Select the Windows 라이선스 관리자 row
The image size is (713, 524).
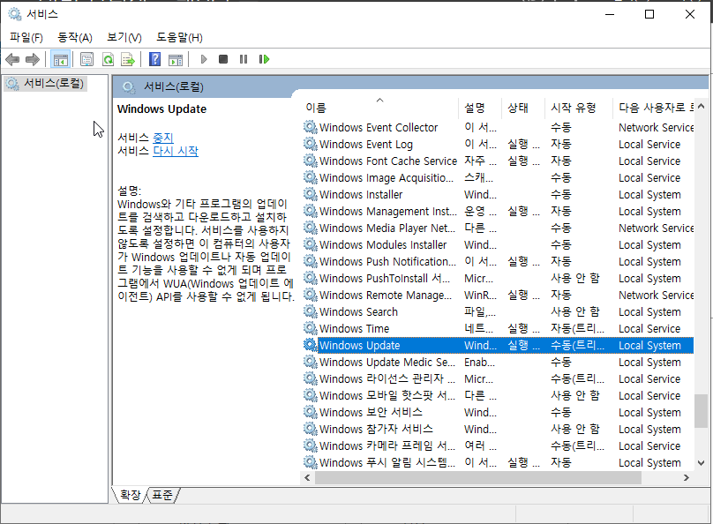tap(498, 378)
